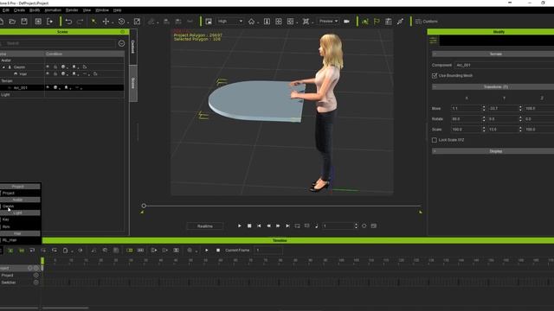Image resolution: width=554 pixels, height=311 pixels.
Task: Click the Custom layout button
Action: click(x=427, y=22)
